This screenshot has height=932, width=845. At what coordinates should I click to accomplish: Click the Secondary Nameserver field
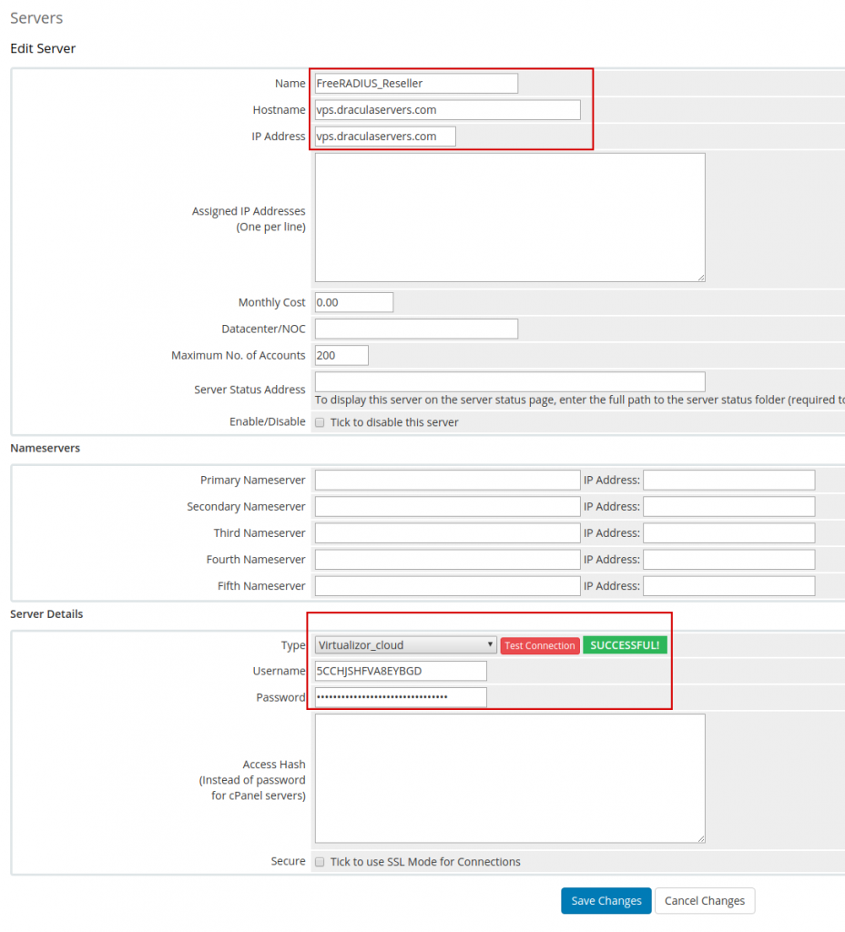click(448, 506)
